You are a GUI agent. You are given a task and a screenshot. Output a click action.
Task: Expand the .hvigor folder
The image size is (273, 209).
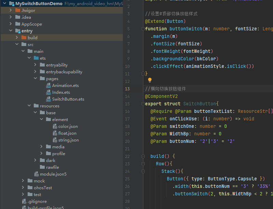(x=11, y=10)
